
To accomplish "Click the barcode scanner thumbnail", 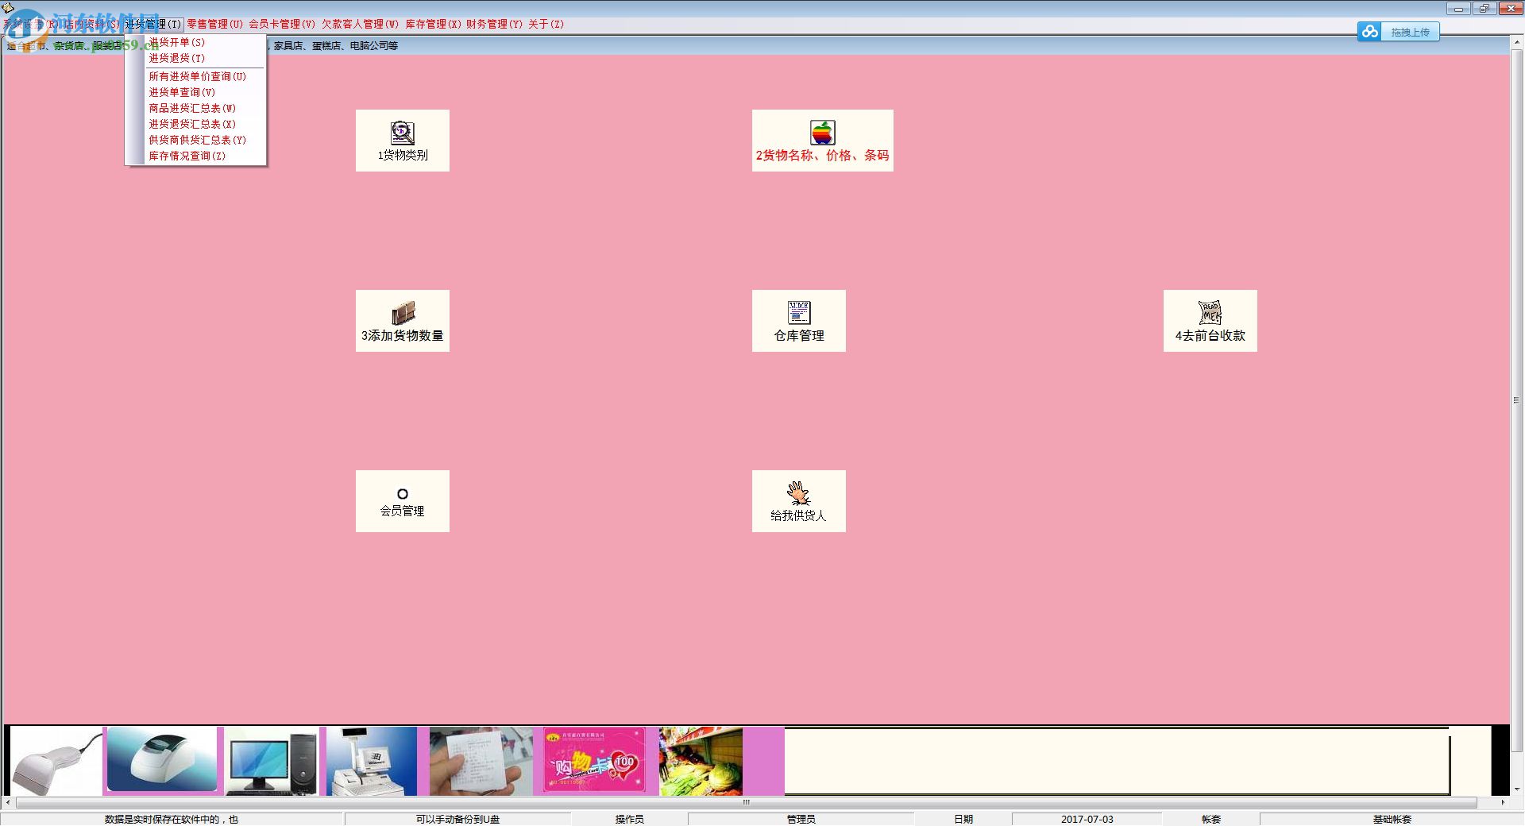I will (56, 761).
